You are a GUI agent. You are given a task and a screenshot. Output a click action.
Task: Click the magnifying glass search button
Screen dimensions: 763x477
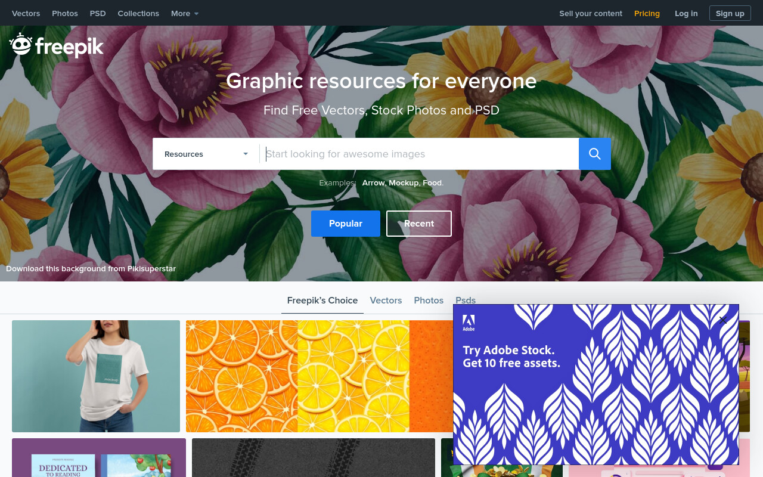[x=595, y=154]
